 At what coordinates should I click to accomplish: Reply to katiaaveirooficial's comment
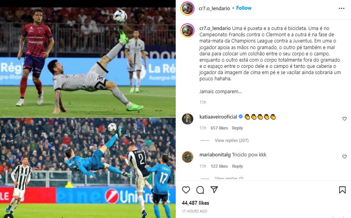tap(237, 128)
